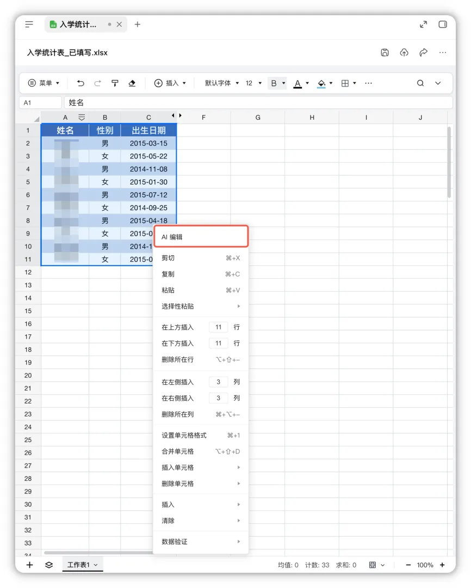
Task: Select cell 2015-03-15 in column C
Action: 148,143
